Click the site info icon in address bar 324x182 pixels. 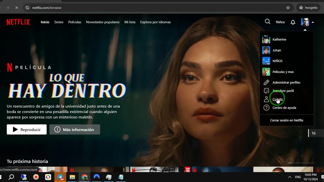(28, 8)
